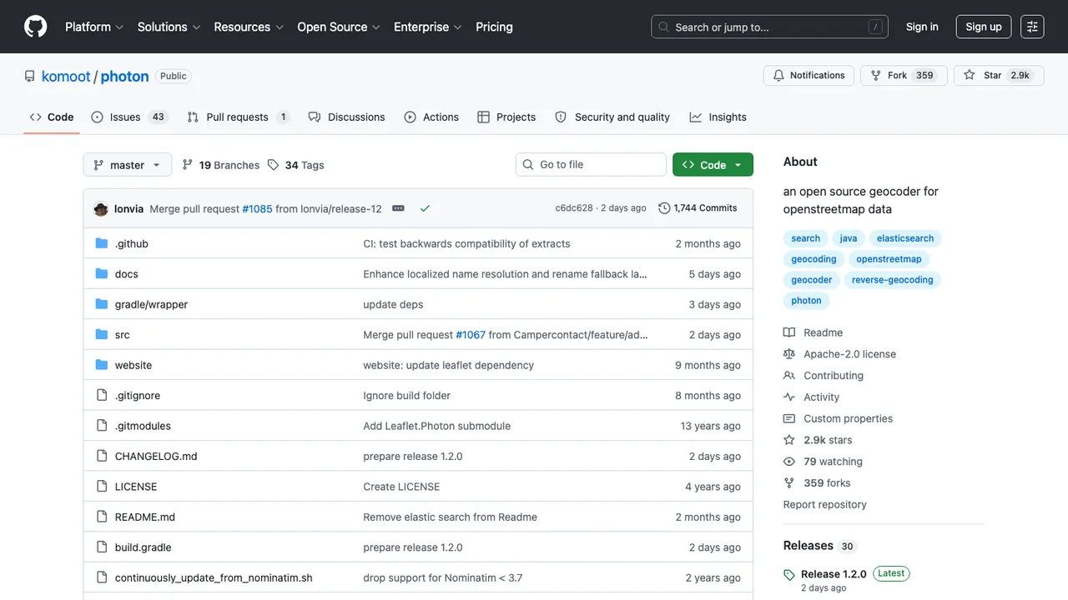
Task: Open README.md file
Action: pos(145,517)
